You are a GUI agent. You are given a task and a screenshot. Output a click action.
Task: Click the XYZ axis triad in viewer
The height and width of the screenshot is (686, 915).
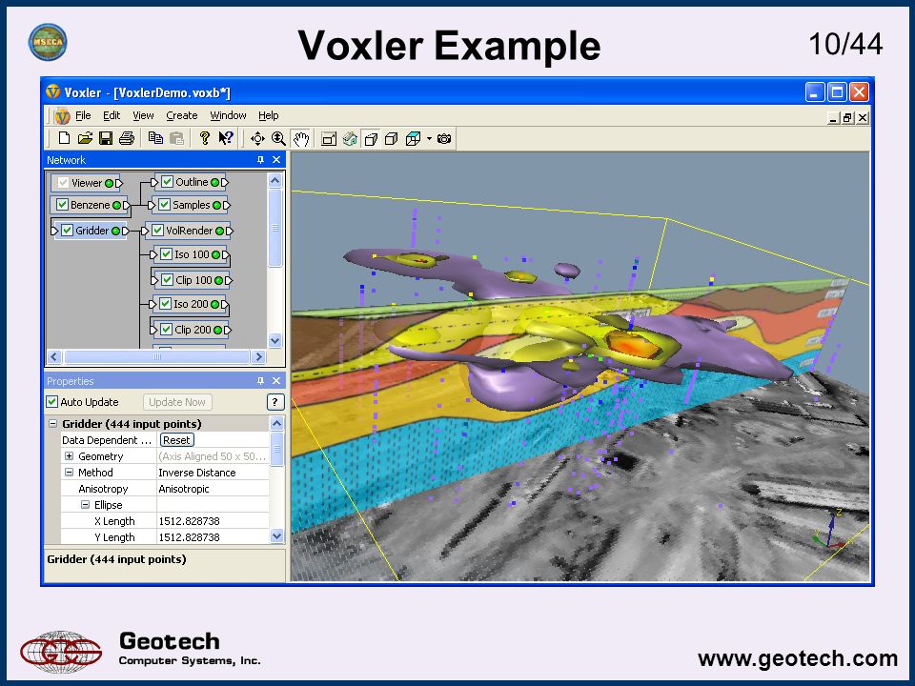coord(830,530)
